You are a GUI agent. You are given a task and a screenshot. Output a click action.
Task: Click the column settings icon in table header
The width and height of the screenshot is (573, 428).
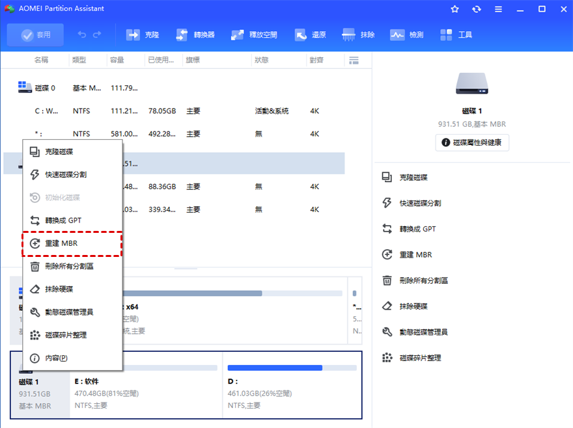[x=354, y=60]
